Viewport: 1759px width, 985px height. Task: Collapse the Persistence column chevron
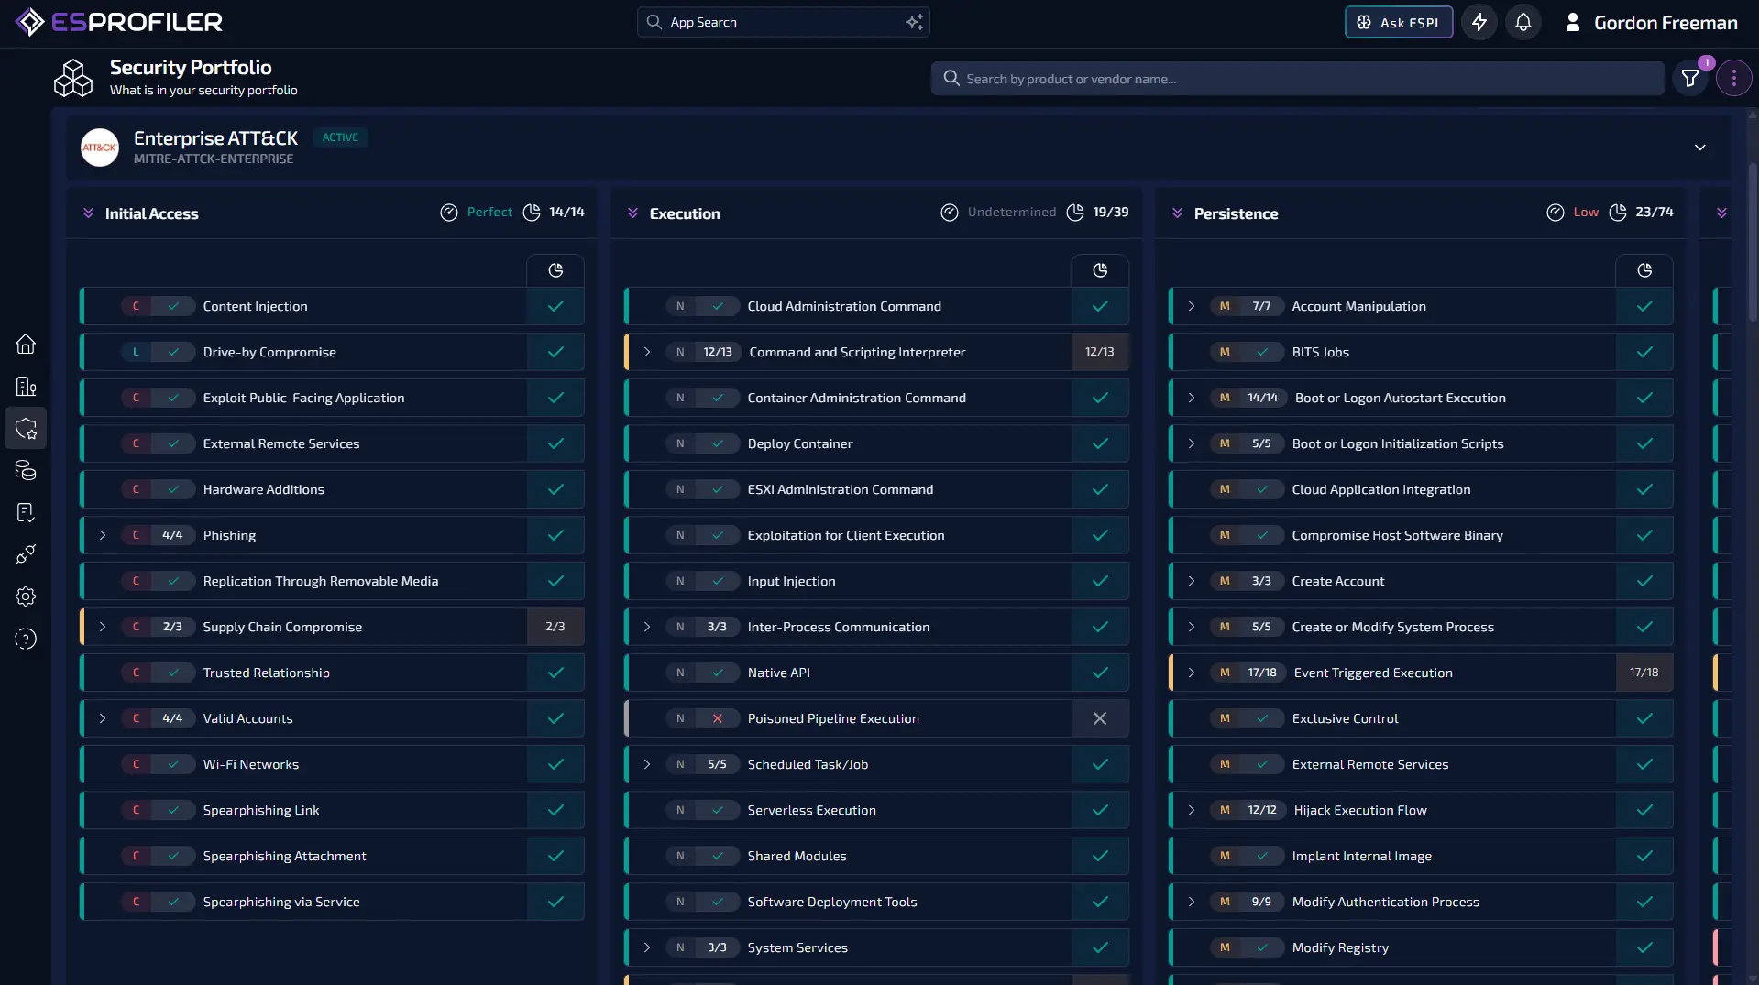click(x=1177, y=213)
